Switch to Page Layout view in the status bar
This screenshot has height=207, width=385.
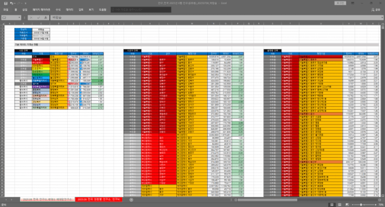339,204
